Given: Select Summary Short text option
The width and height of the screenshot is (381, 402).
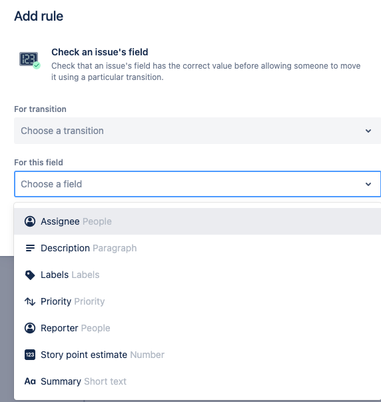Looking at the screenshot, I should (197, 381).
